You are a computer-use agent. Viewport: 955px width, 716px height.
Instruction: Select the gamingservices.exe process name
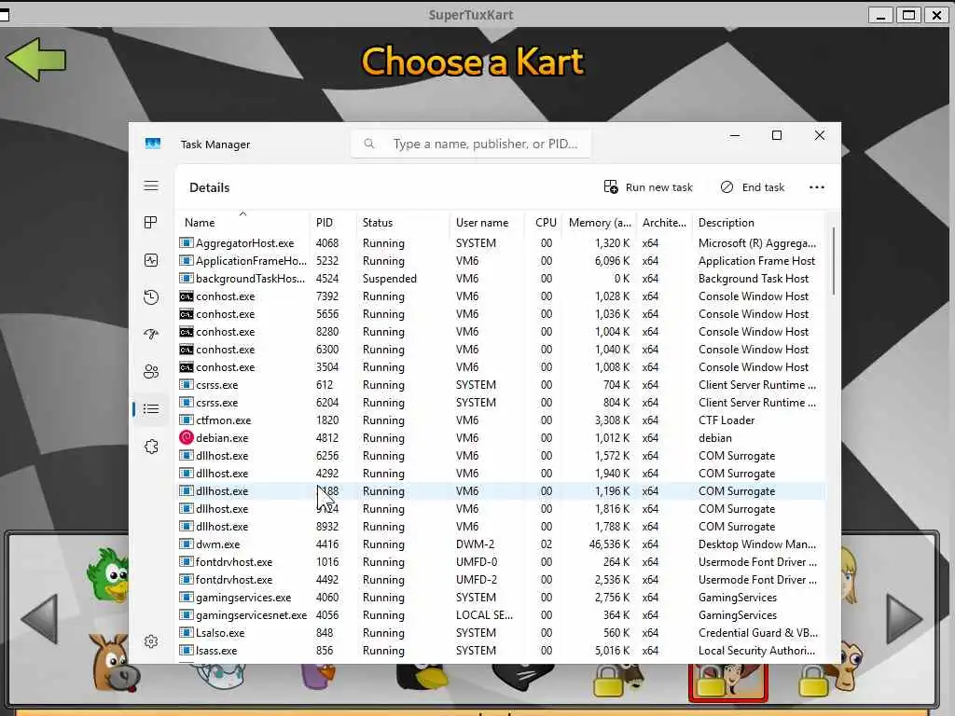pyautogui.click(x=243, y=598)
